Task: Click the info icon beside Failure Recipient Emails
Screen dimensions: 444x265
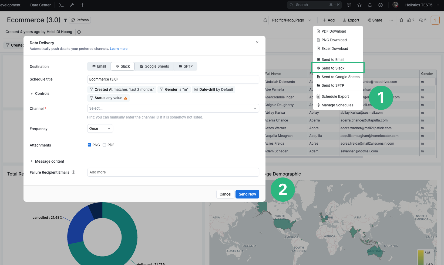Action: 73,172
